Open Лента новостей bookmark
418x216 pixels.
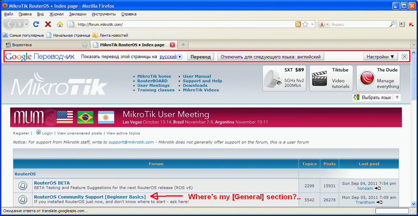[x=111, y=35]
